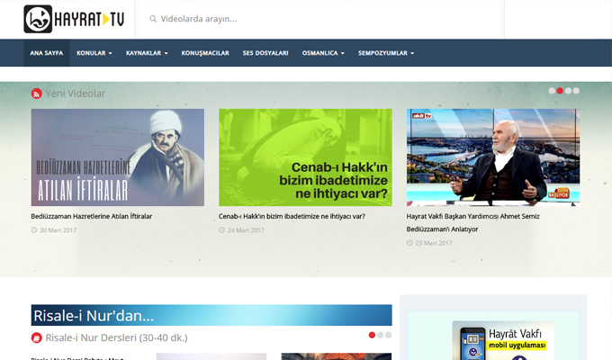Select fourth Yeni Videolar carousel dot
This screenshot has width=612, height=360.
tap(576, 91)
